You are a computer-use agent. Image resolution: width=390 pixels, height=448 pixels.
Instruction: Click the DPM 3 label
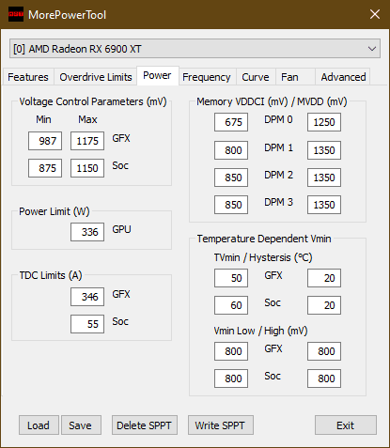click(x=278, y=202)
